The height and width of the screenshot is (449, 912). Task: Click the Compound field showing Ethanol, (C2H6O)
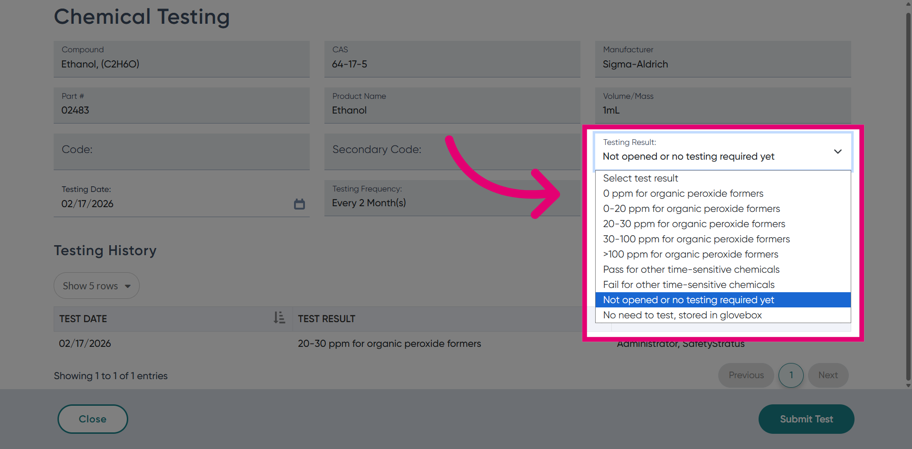181,59
